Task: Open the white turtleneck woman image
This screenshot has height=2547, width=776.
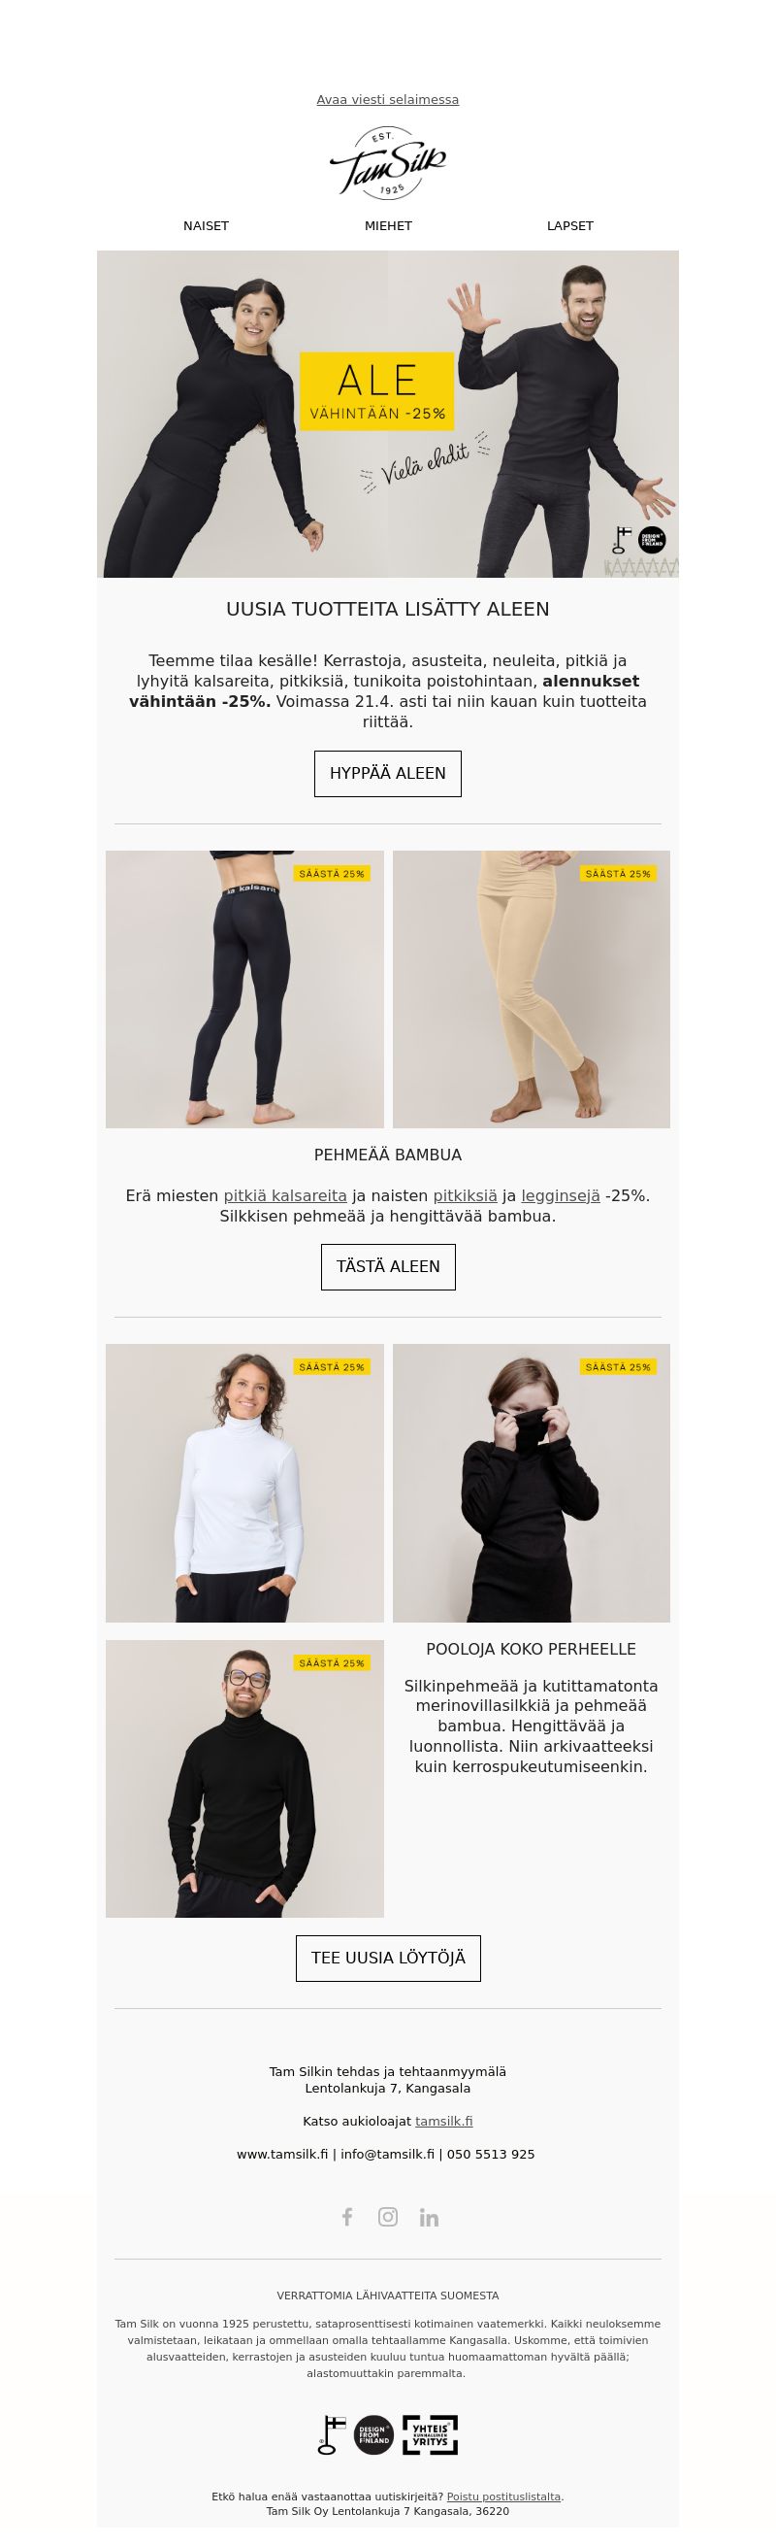Action: 244,1482
